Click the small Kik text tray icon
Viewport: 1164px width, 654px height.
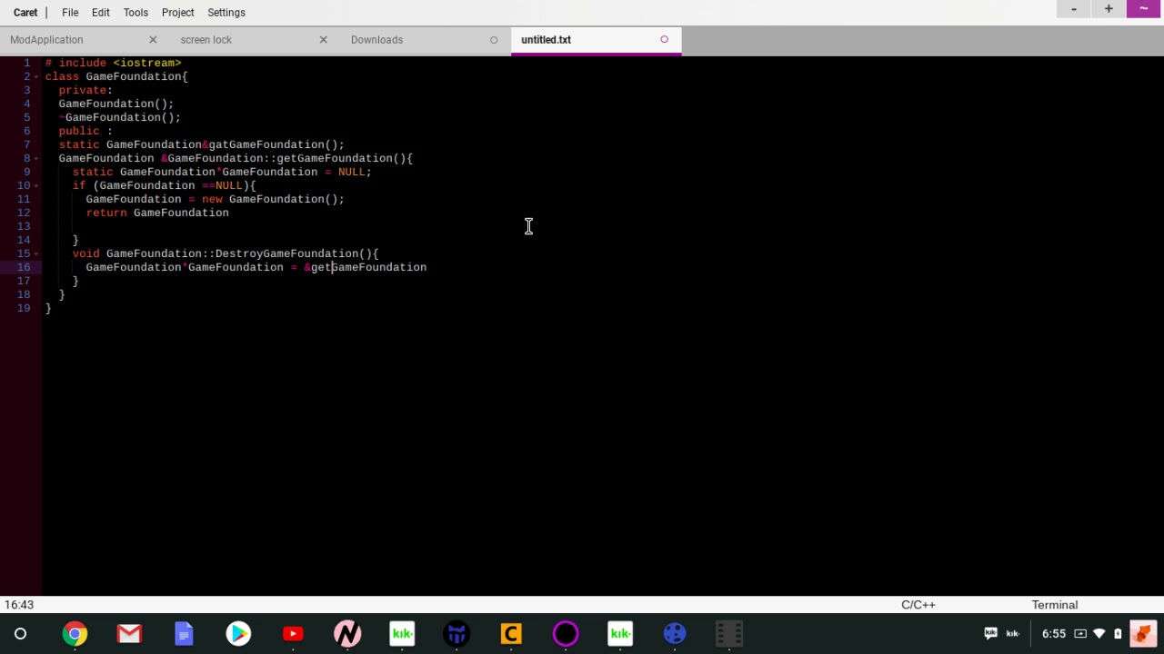coord(1012,633)
